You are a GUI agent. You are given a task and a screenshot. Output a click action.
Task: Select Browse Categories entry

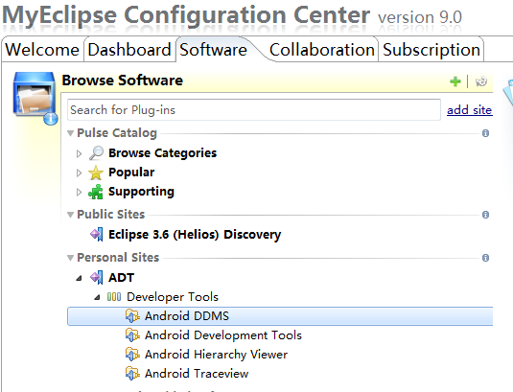[163, 153]
